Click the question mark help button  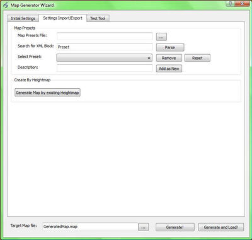[231, 3]
